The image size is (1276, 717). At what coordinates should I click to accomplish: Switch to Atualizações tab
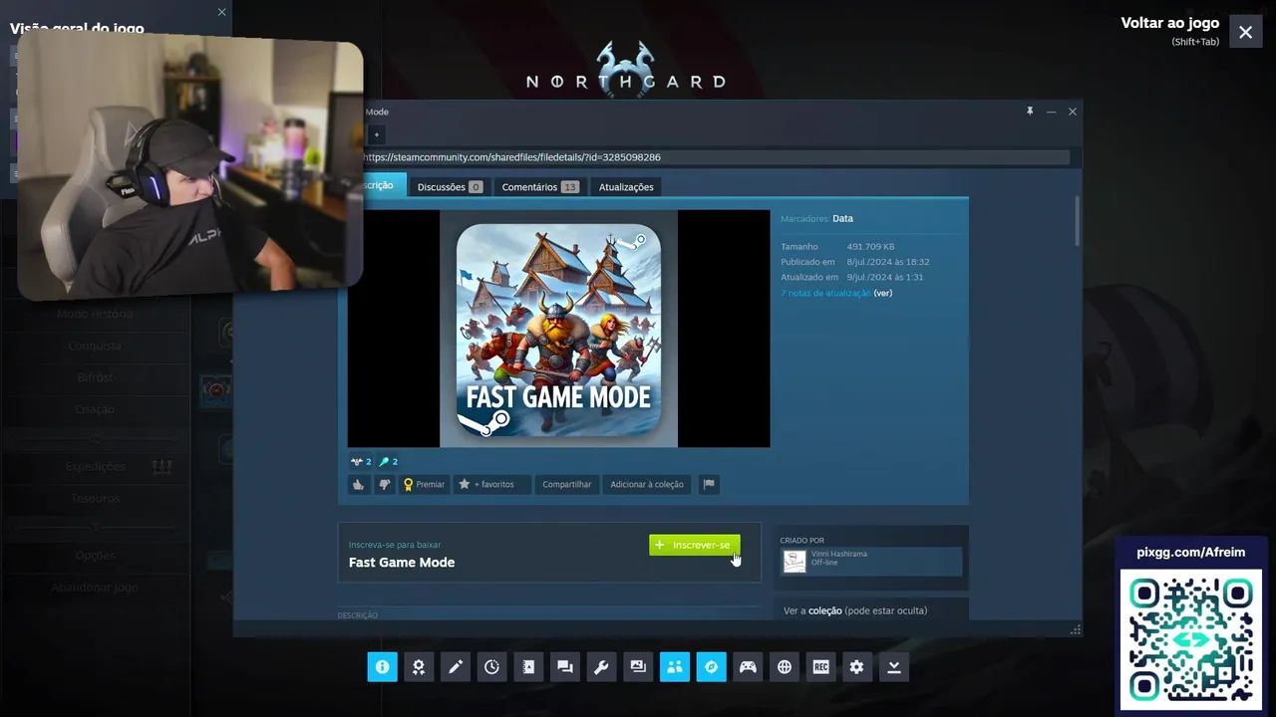(x=626, y=187)
